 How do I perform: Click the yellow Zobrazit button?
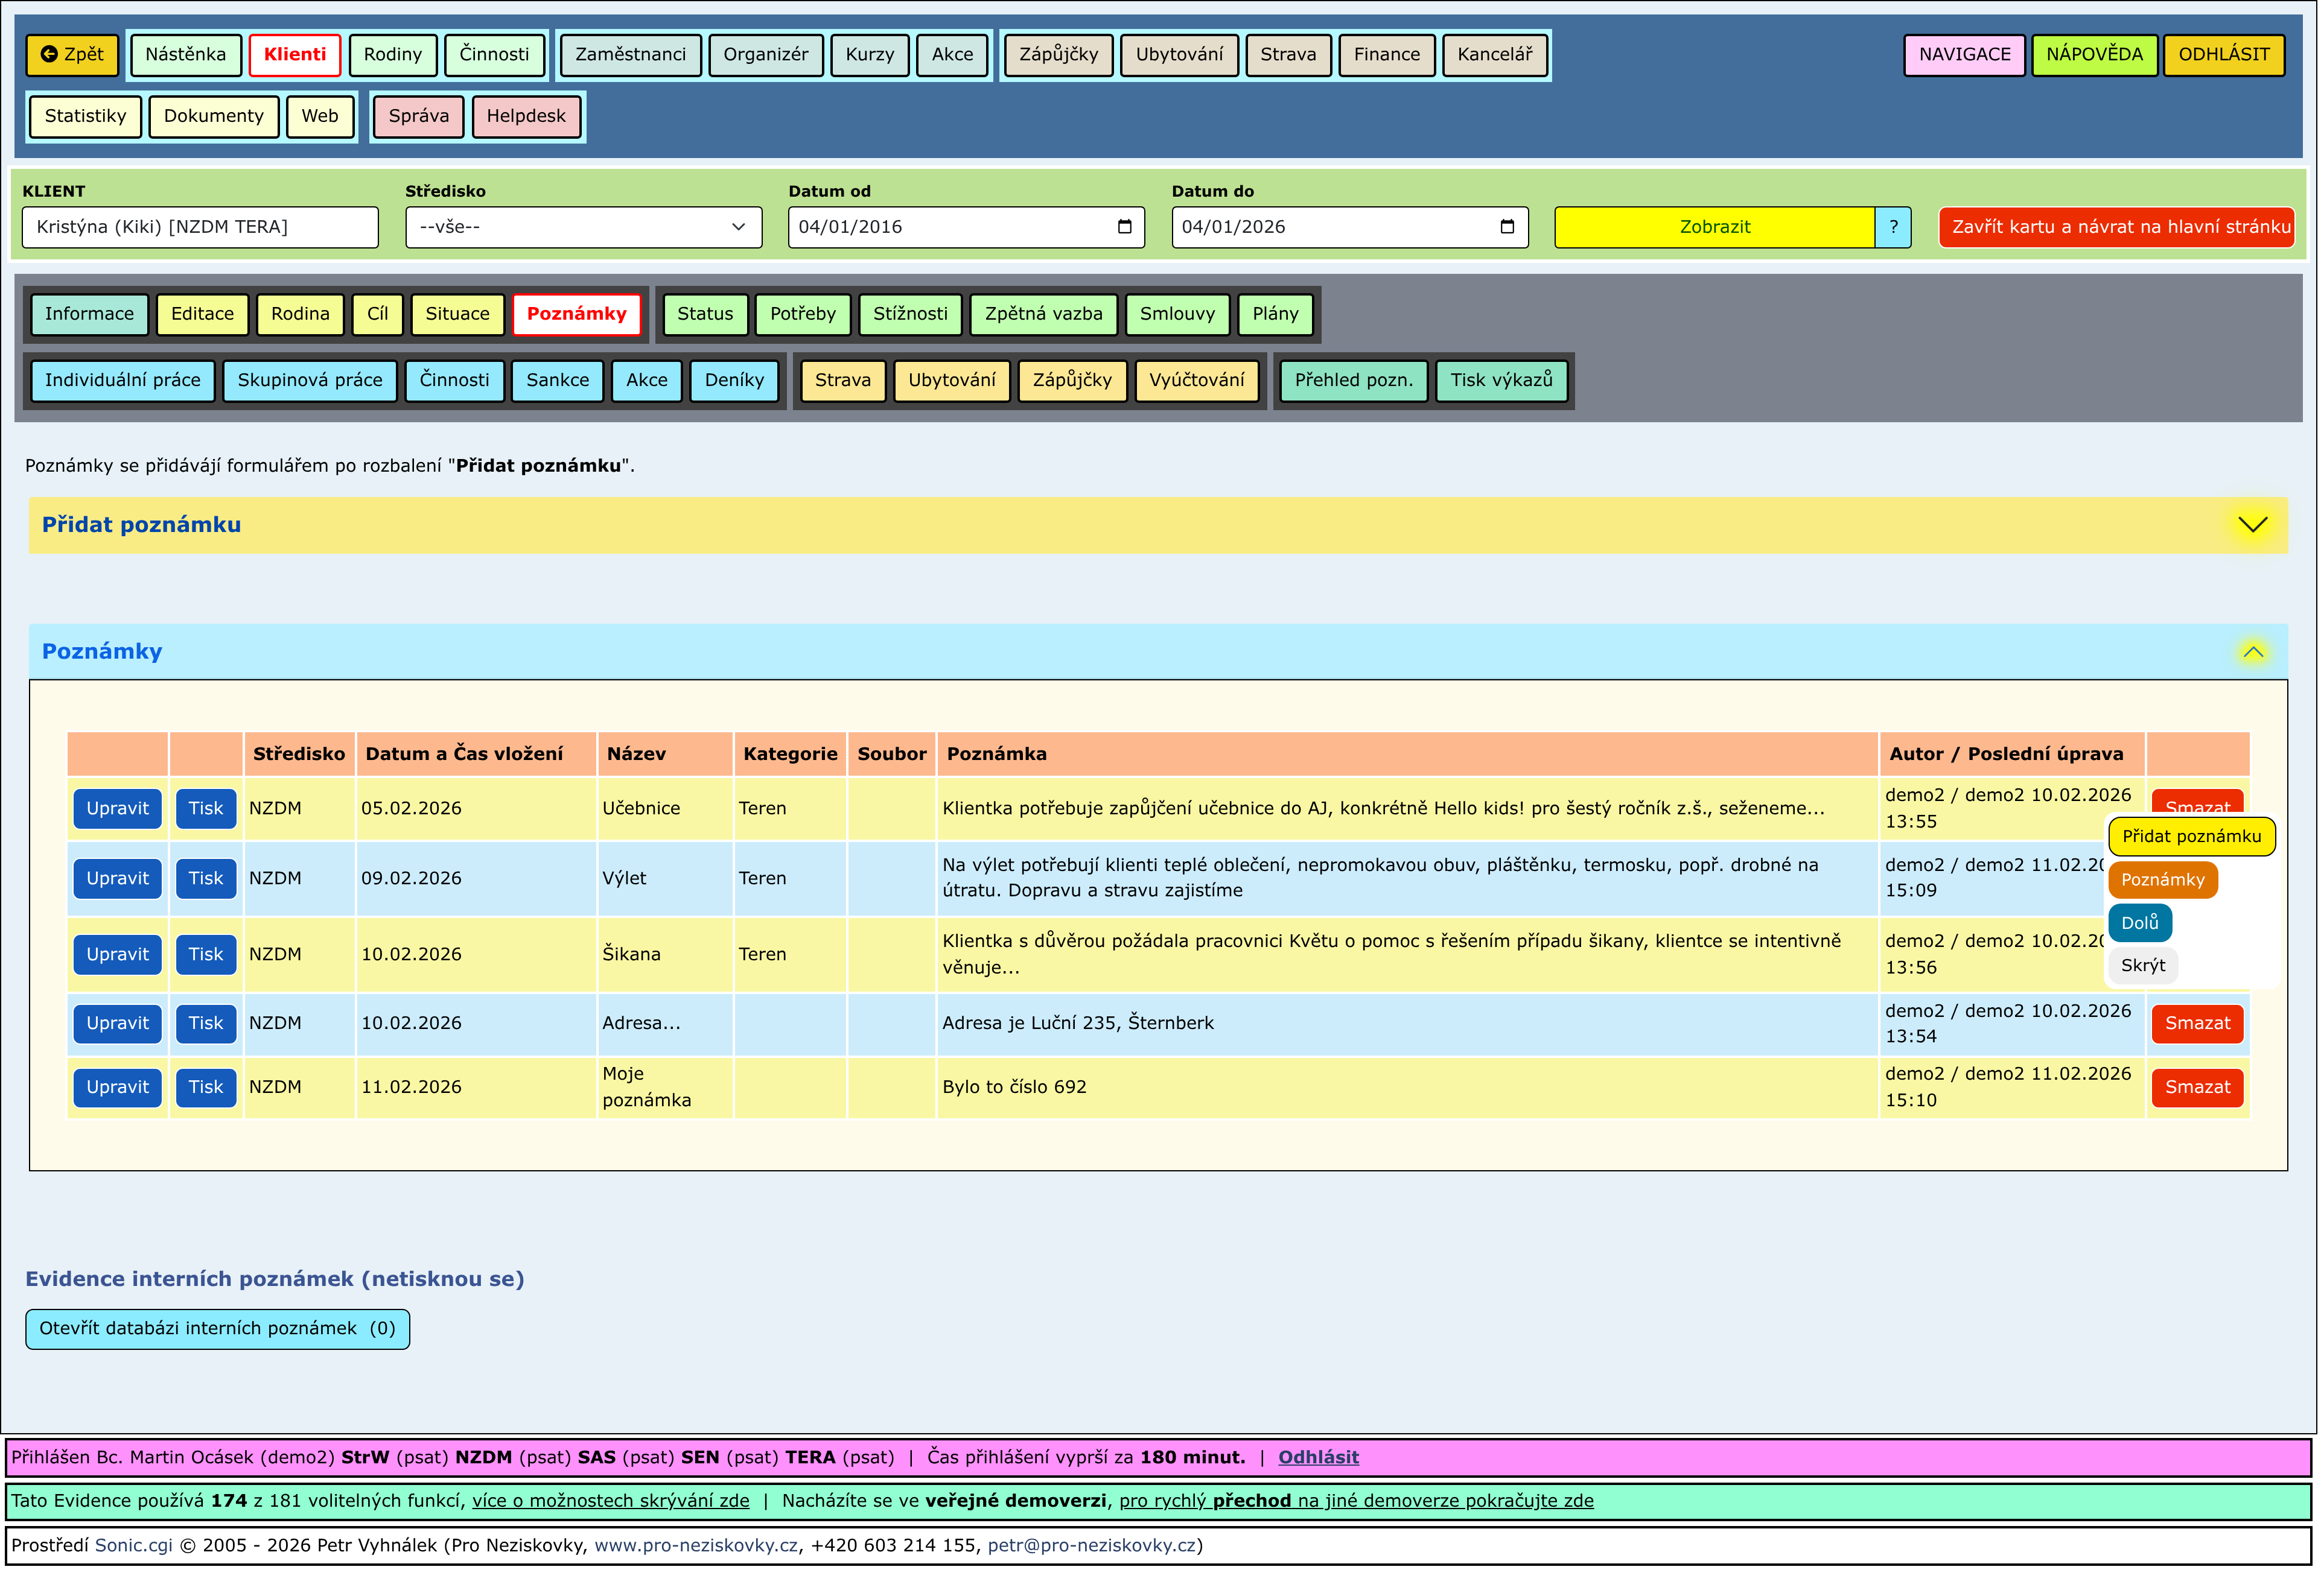click(1714, 227)
